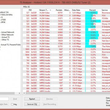Select the row with PID 520
This screenshot has height=110, width=110.
click(x=66, y=24)
